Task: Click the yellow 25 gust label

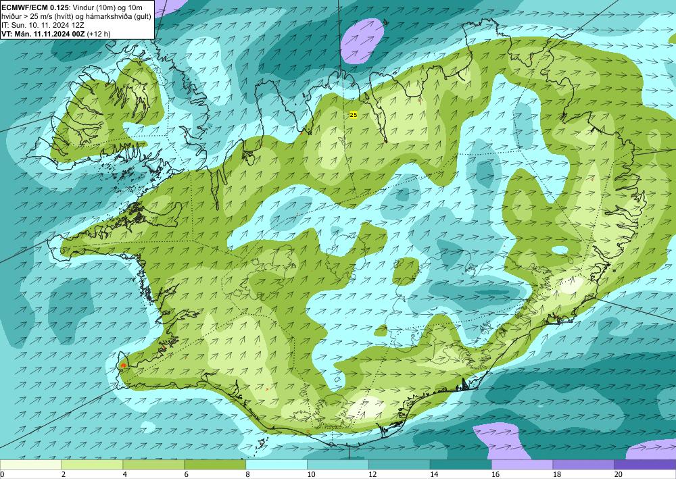Action: (353, 115)
